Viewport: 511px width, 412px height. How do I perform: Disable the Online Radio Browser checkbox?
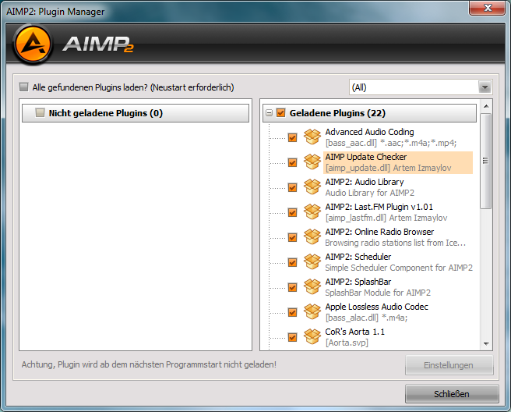point(292,237)
